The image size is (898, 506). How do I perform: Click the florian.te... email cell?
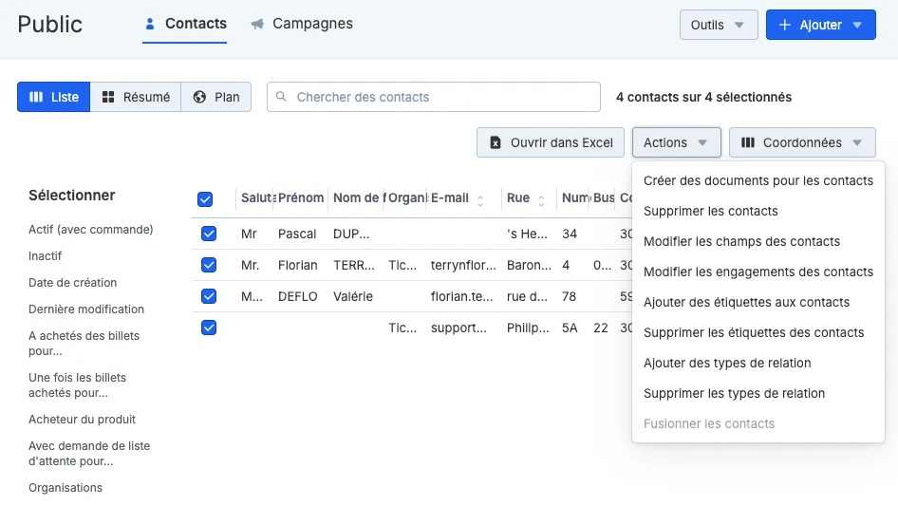click(461, 296)
